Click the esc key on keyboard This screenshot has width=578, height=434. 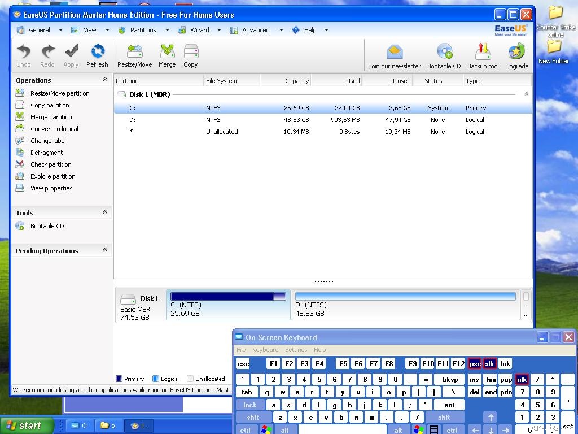243,364
